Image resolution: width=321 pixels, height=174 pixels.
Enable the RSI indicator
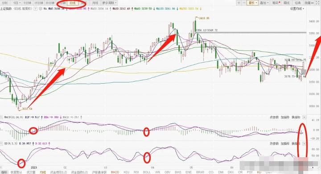pyautogui.click(x=136, y=172)
